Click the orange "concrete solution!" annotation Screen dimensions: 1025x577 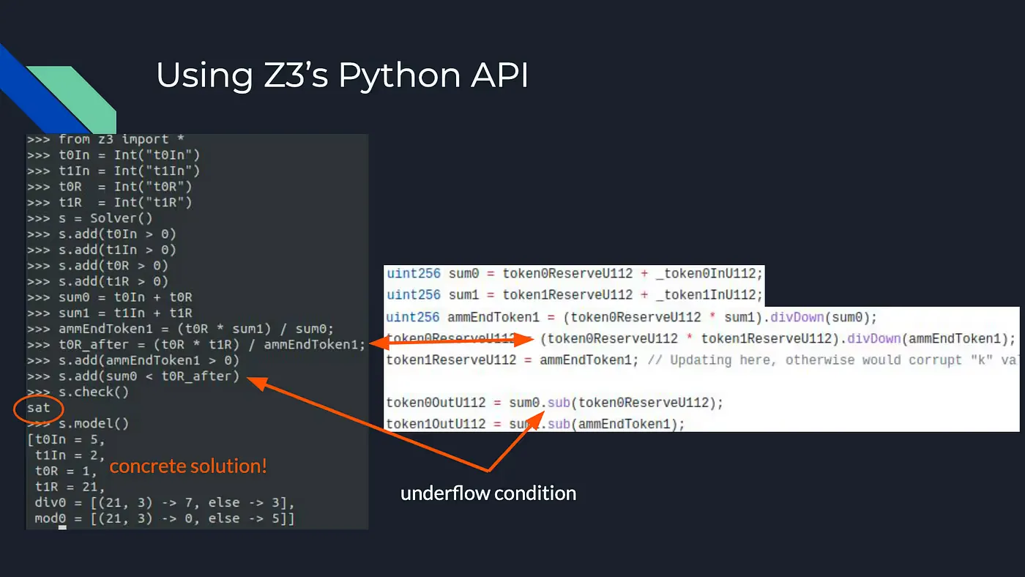(188, 466)
